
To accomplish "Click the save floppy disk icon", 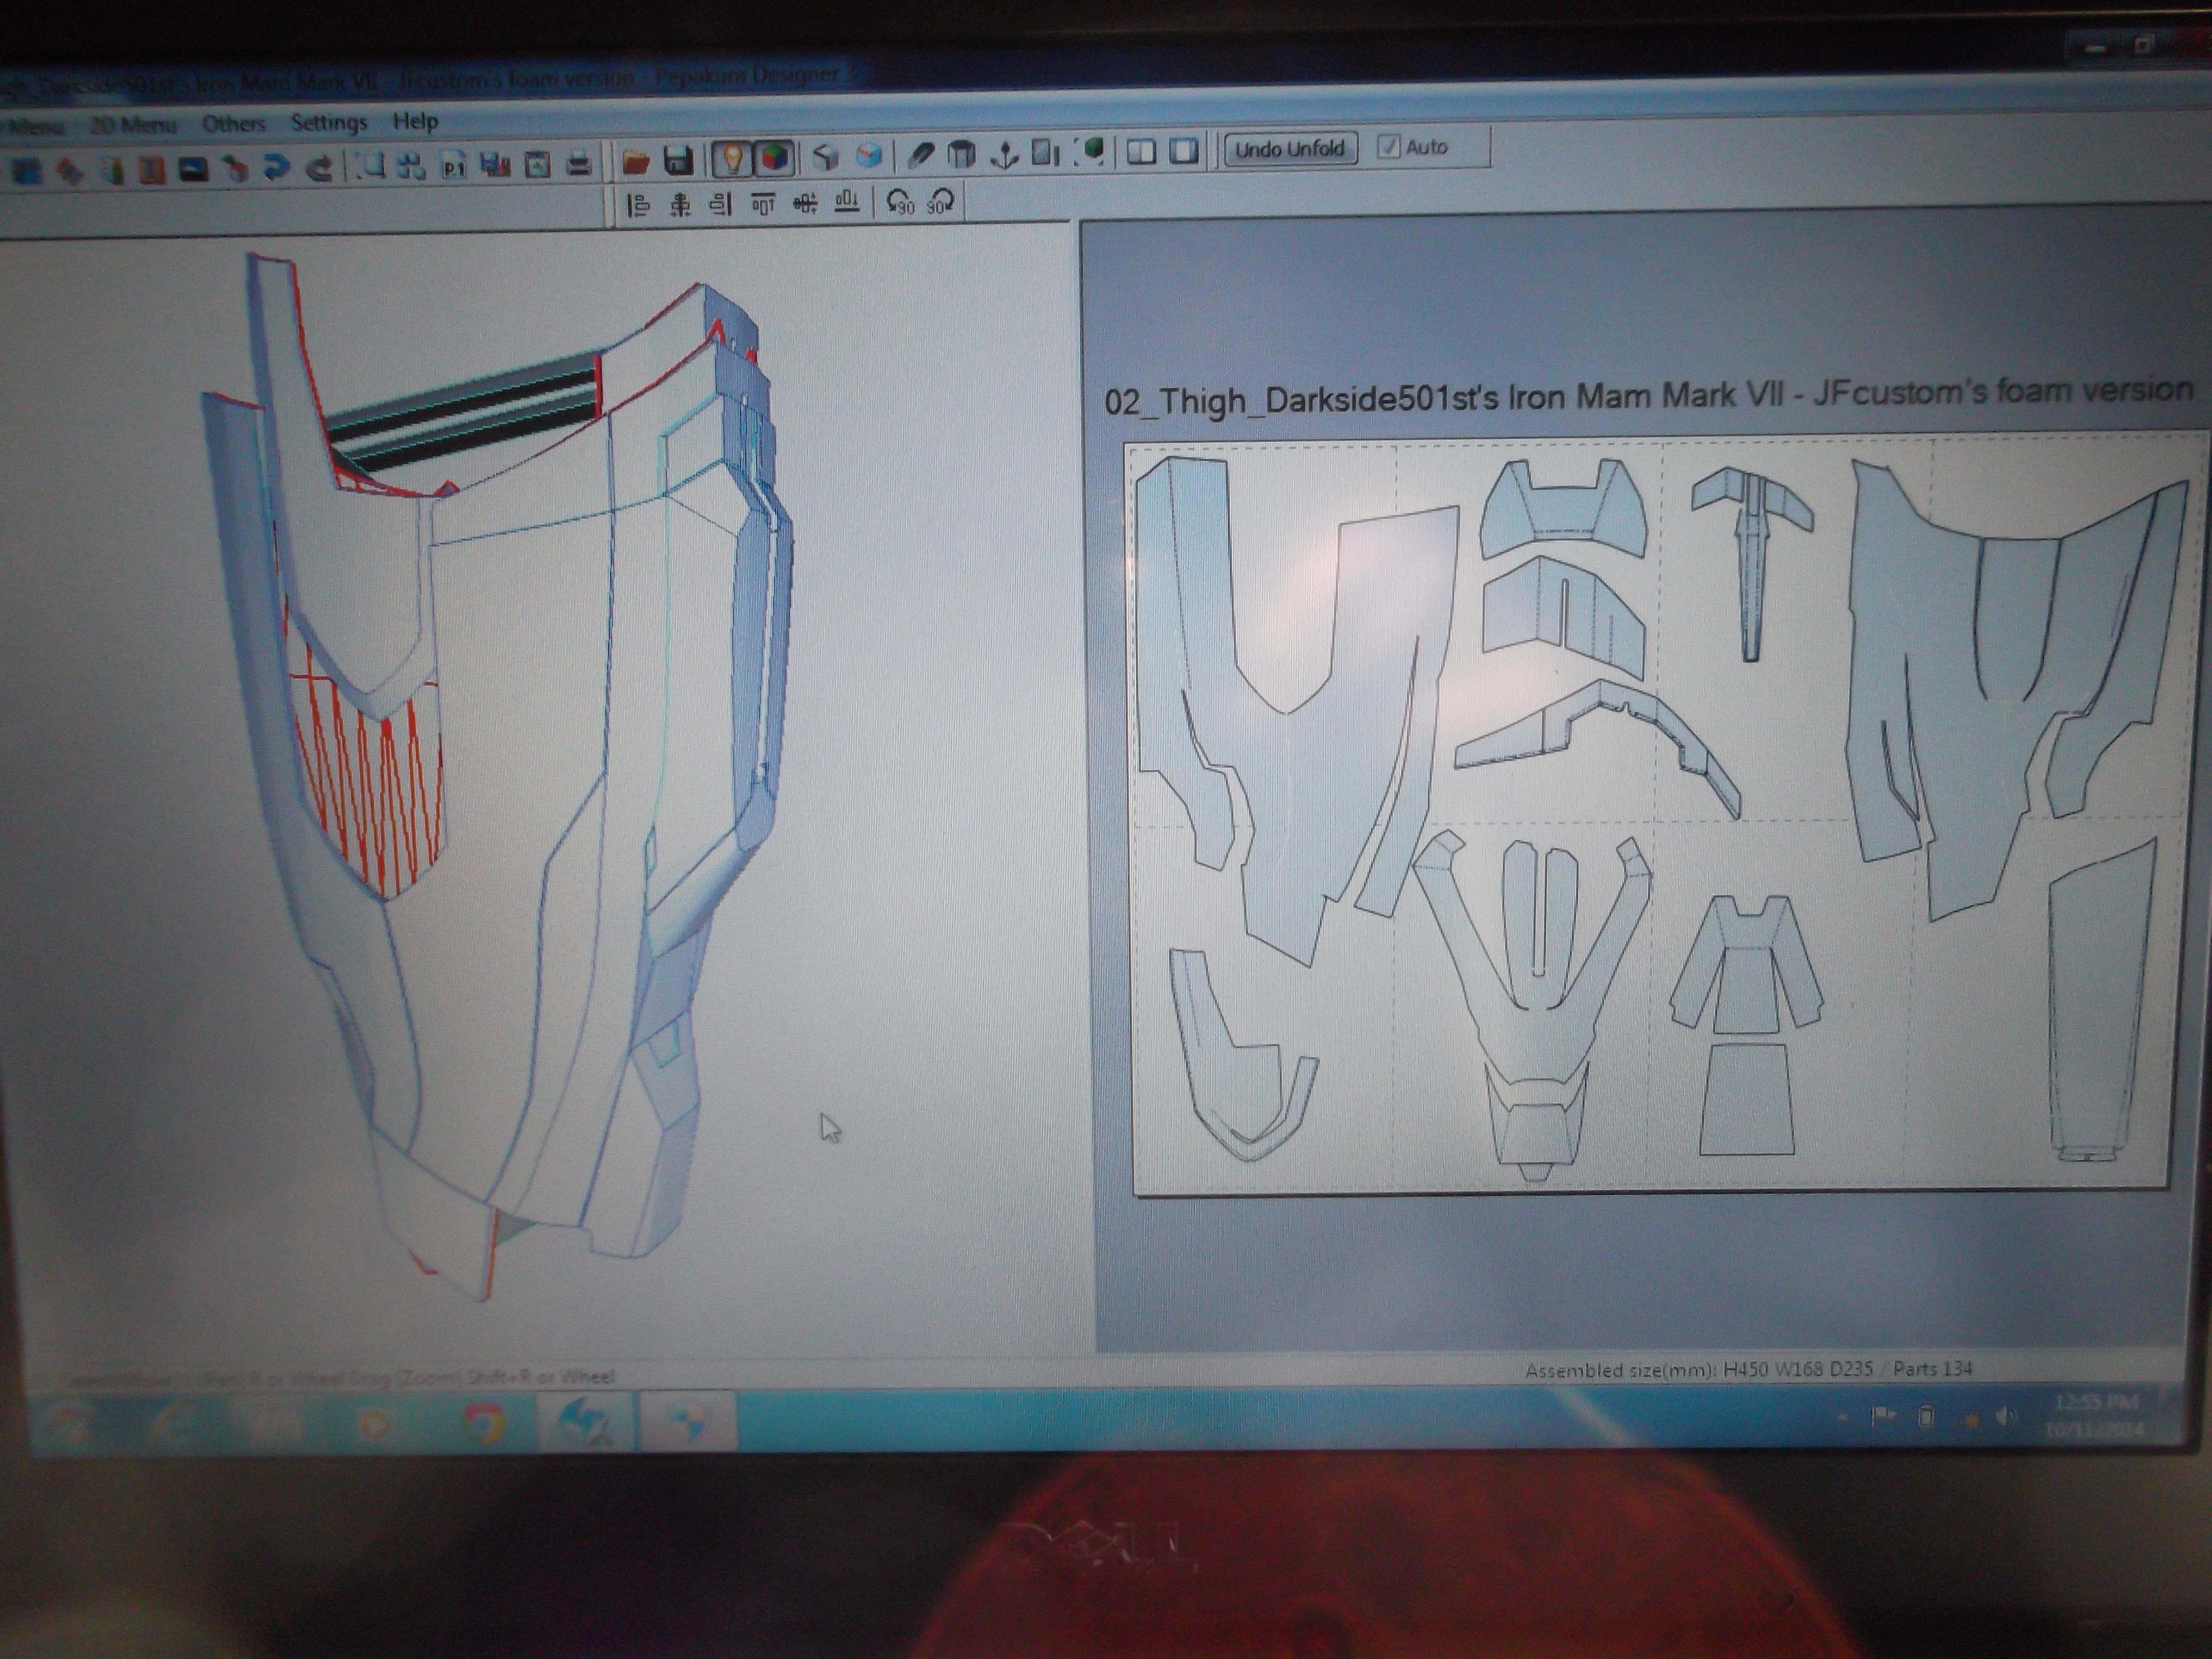I will pyautogui.click(x=679, y=159).
